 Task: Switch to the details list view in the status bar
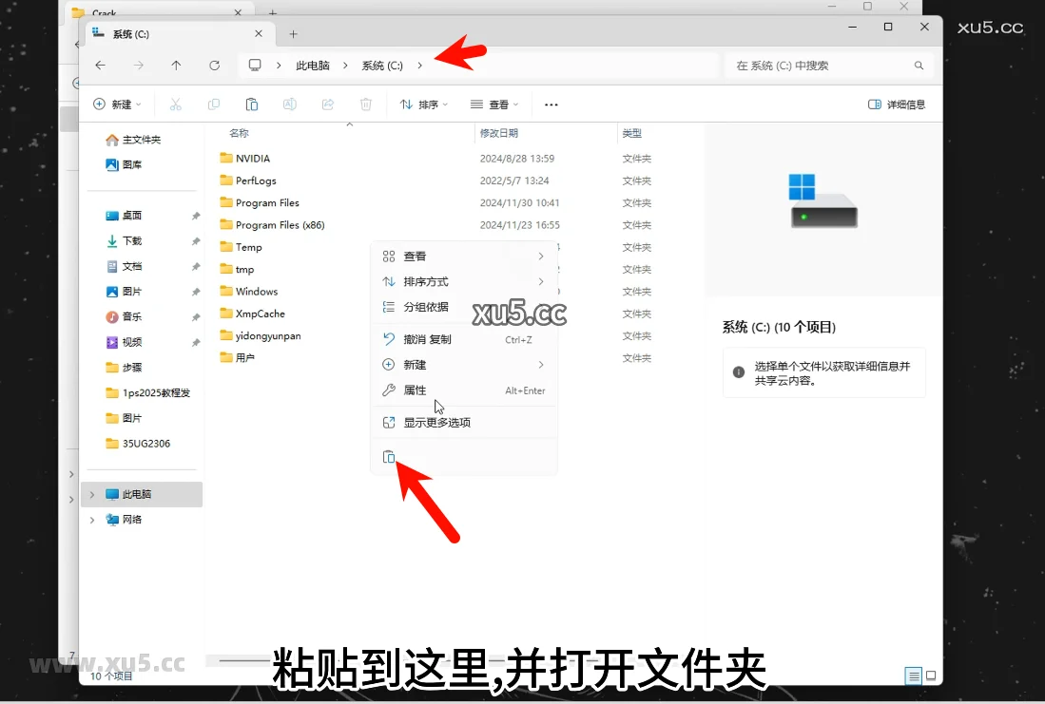[x=913, y=676]
